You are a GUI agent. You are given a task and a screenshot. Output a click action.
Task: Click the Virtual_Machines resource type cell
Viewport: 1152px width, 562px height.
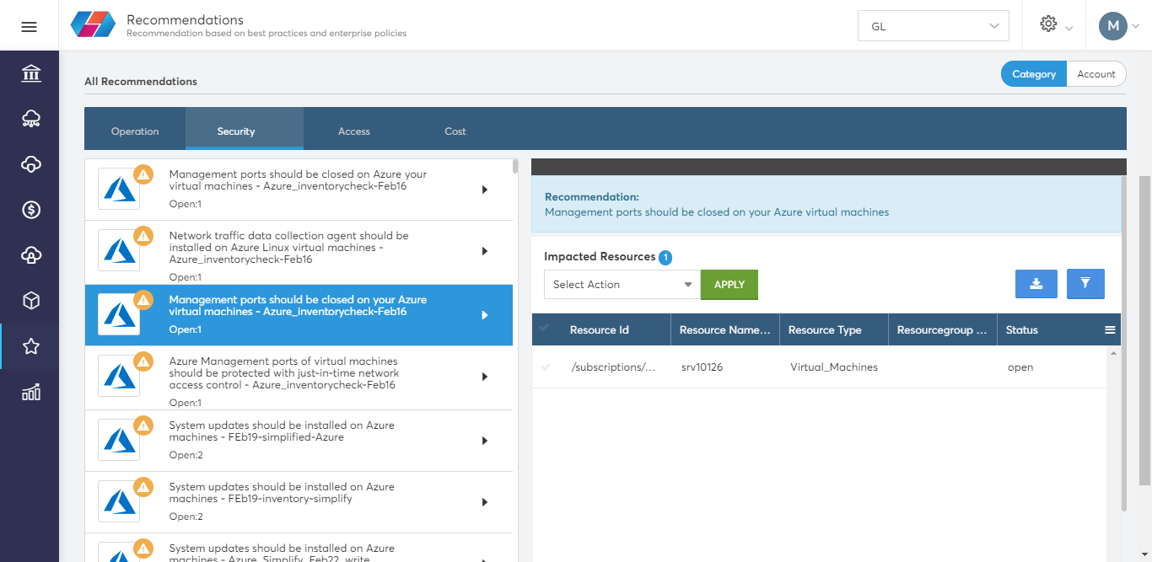click(x=833, y=367)
